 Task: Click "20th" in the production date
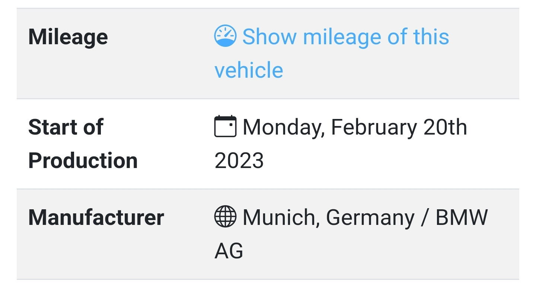pyautogui.click(x=445, y=128)
